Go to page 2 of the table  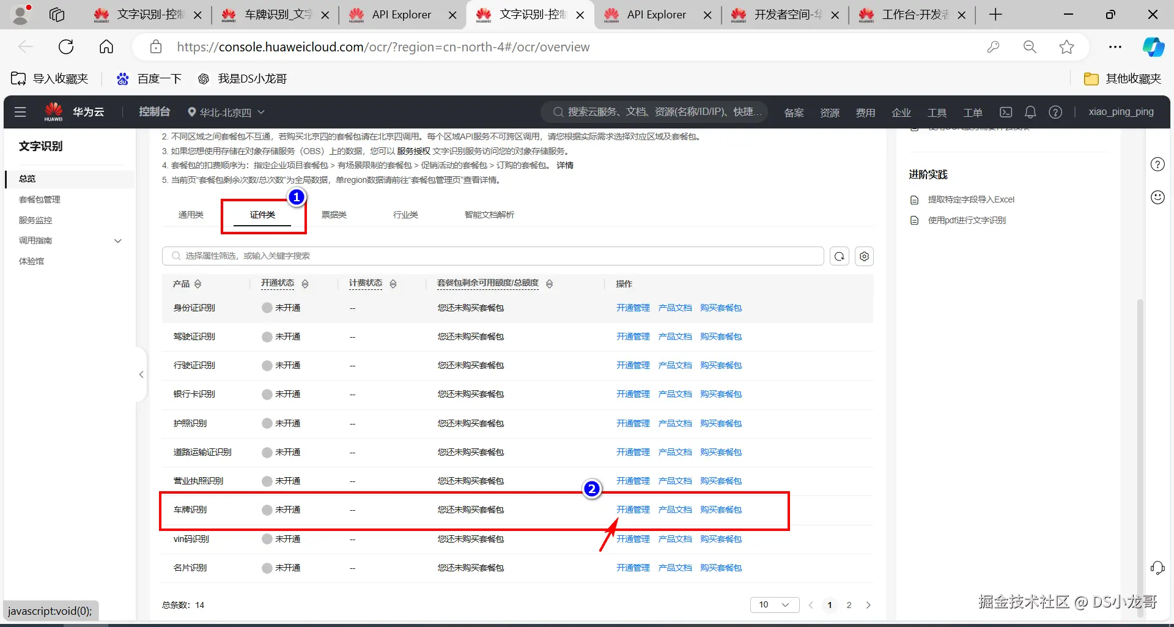click(849, 605)
